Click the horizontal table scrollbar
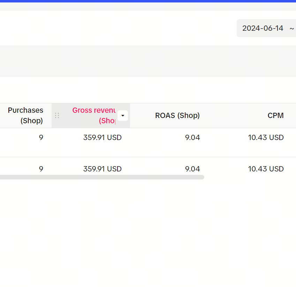 [102, 177]
